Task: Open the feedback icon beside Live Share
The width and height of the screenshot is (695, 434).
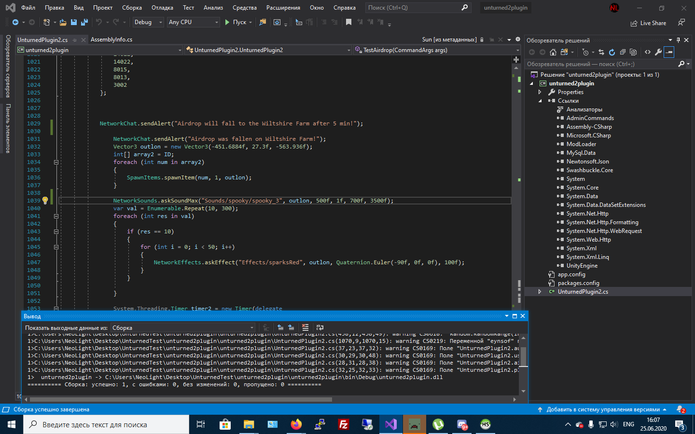Action: (681, 23)
